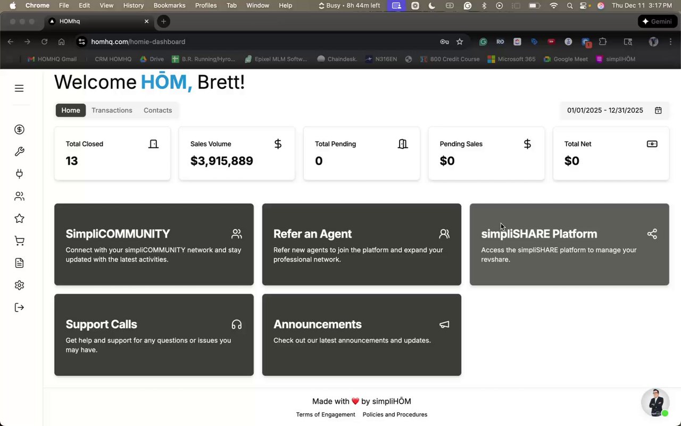Click the Total Closed stat card
The width and height of the screenshot is (681, 426).
[112, 153]
